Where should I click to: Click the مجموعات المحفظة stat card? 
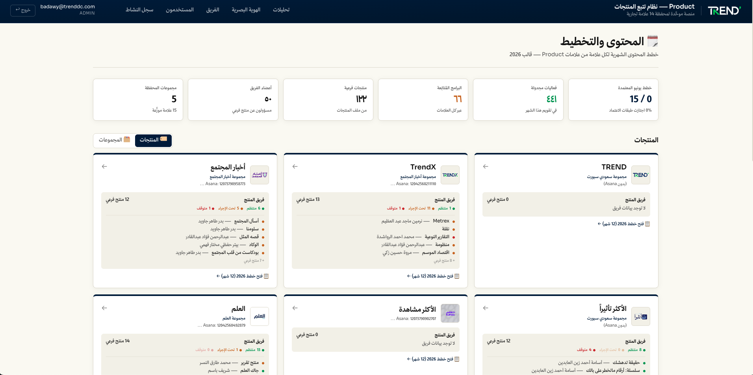point(138,99)
